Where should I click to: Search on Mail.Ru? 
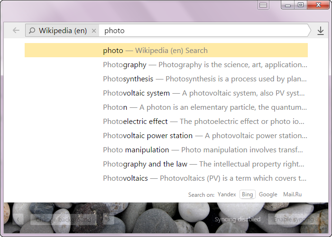293,194
